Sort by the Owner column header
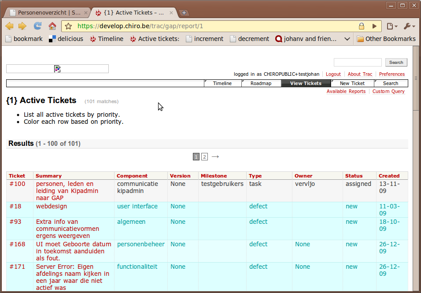This screenshot has height=293, width=421. [303, 176]
